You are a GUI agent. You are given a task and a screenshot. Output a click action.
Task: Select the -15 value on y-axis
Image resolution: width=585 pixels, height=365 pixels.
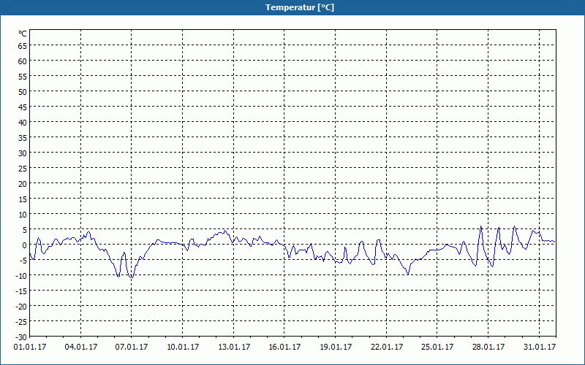click(21, 291)
